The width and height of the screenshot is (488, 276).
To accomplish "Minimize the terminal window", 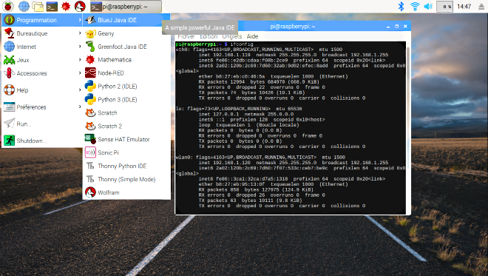I will (x=388, y=27).
